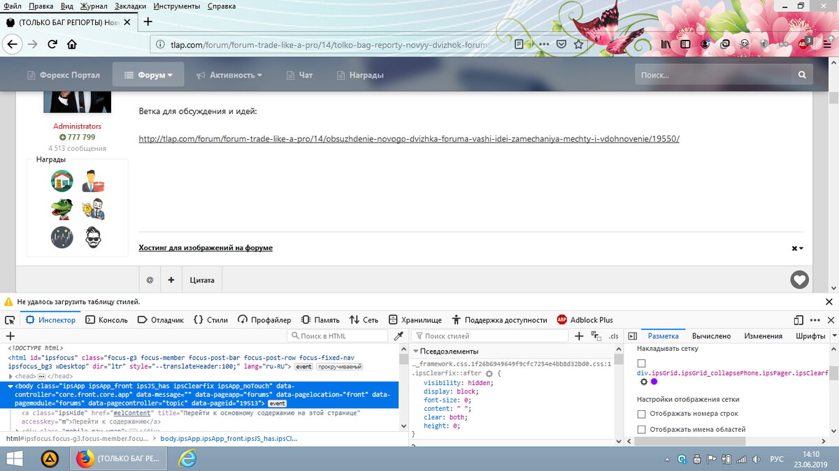Show the sidebars
This screenshot has width=839, height=471.
click(686, 44)
